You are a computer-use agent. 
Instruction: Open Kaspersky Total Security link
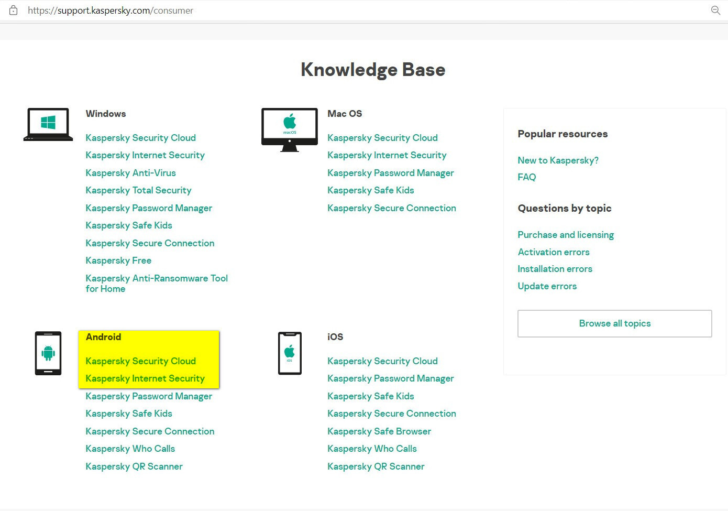[139, 190]
